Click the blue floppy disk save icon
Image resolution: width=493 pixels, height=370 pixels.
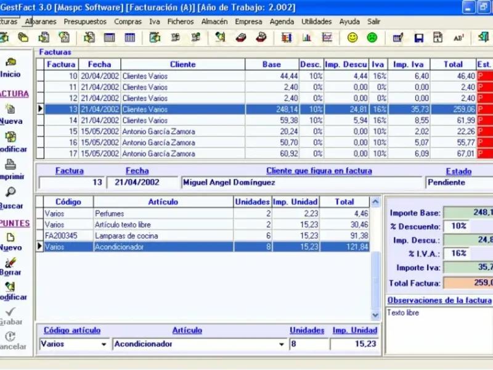pyautogui.click(x=418, y=38)
